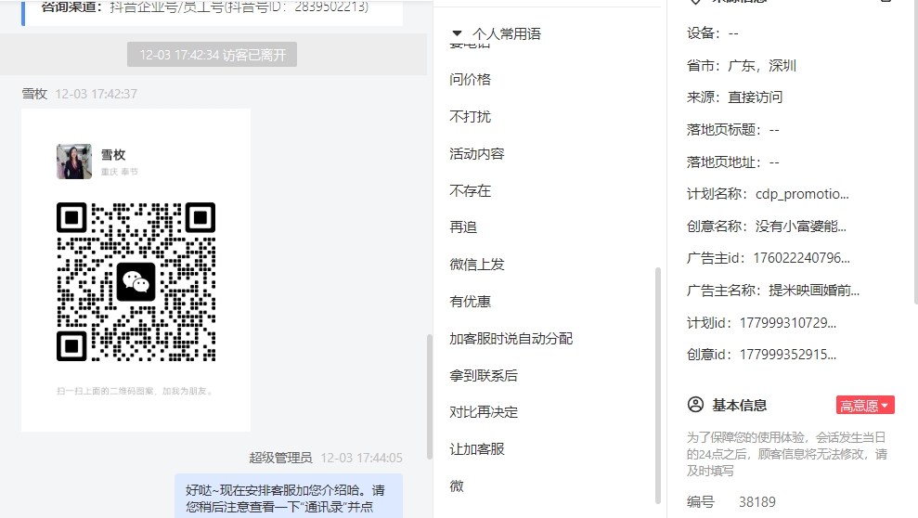Click the 创意id 177999352915 value

point(788,354)
